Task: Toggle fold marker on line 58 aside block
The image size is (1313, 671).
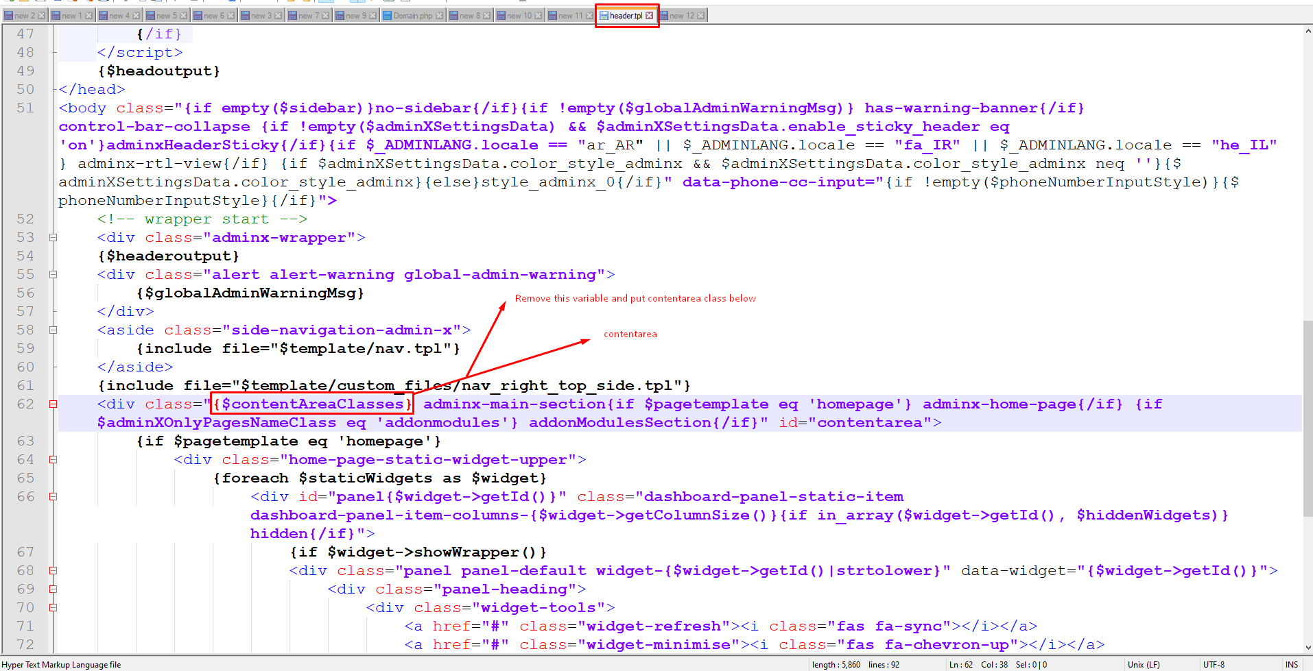Action: 53,330
